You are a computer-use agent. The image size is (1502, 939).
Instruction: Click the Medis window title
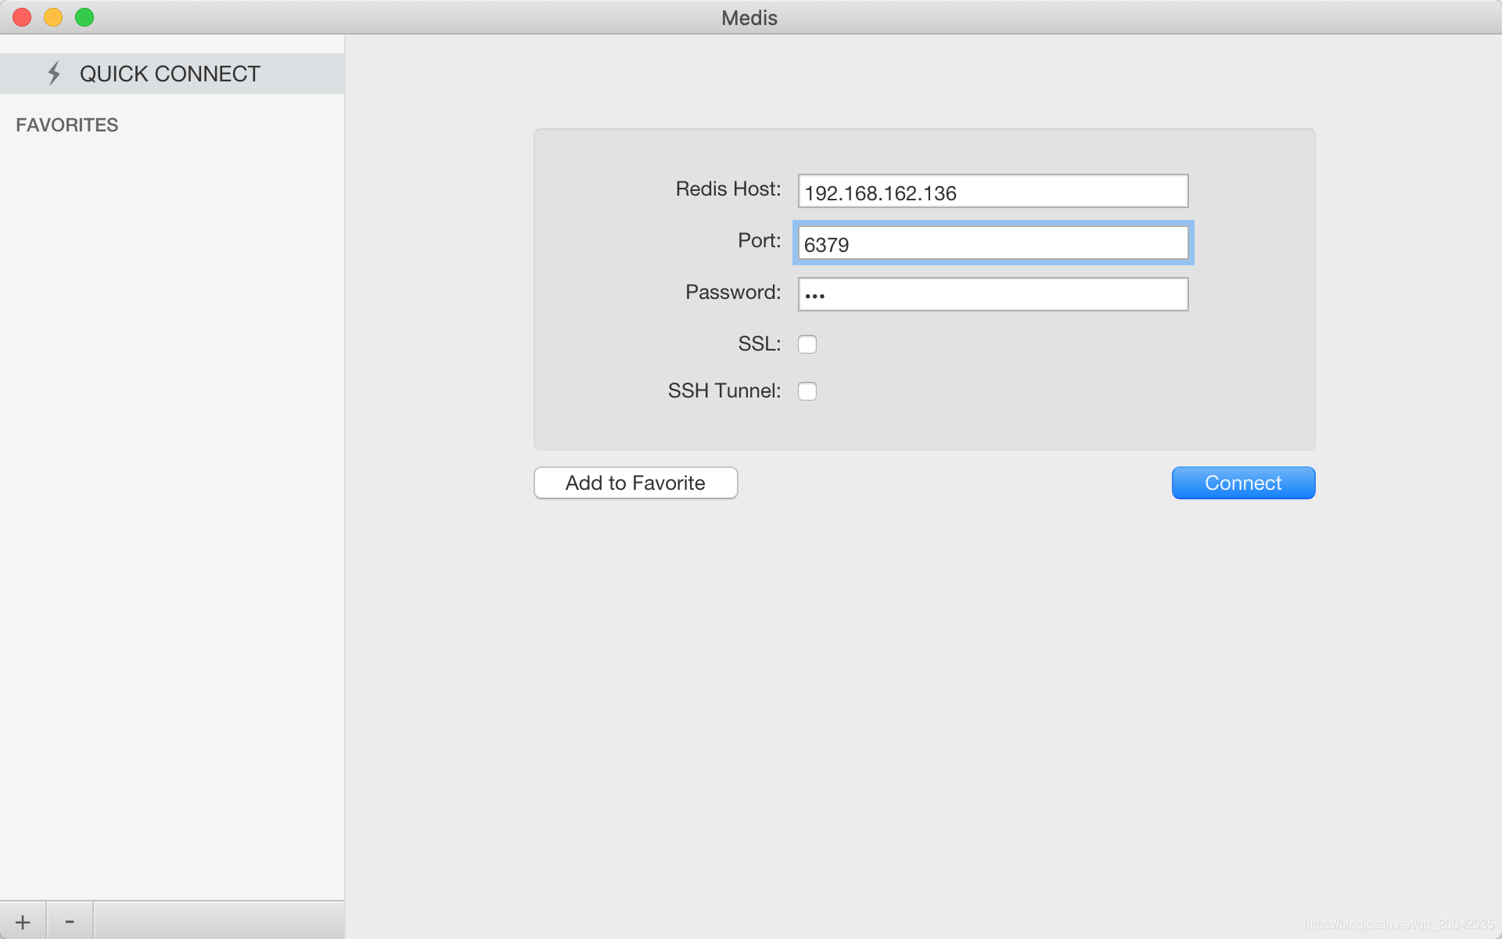(x=749, y=18)
